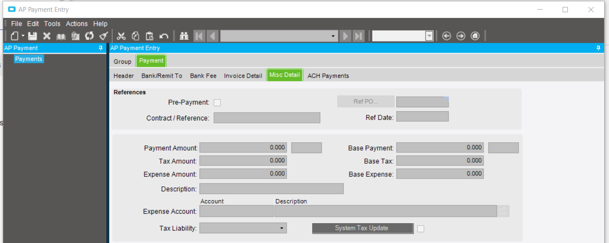Screen dimensions: 609x243
Task: Toggle checkbox beside System Tax Update
Action: pyautogui.click(x=420, y=229)
